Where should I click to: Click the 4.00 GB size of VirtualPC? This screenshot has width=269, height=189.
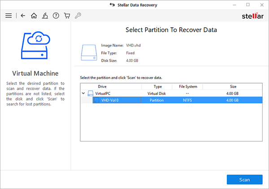[232, 93]
